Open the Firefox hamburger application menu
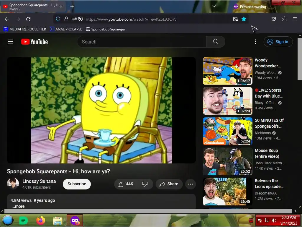 (x=295, y=19)
